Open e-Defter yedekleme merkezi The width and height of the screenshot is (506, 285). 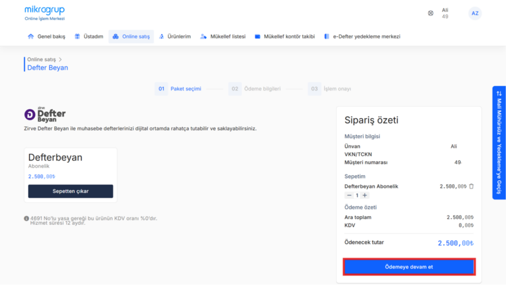click(x=362, y=37)
